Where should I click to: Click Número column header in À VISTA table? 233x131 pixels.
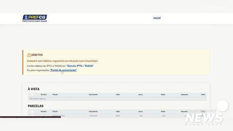[44, 95]
